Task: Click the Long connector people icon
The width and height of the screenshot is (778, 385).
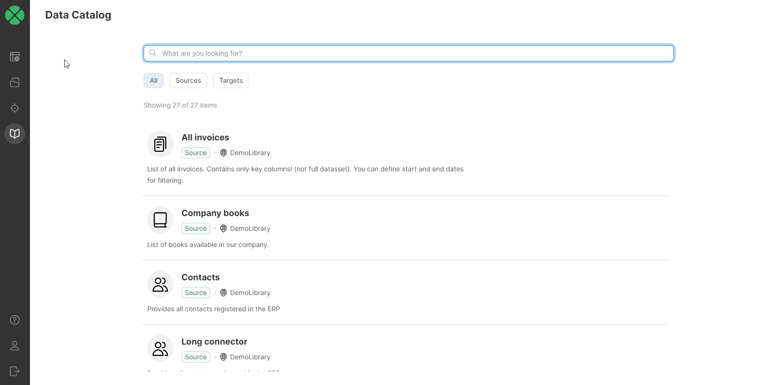Action: tap(160, 348)
